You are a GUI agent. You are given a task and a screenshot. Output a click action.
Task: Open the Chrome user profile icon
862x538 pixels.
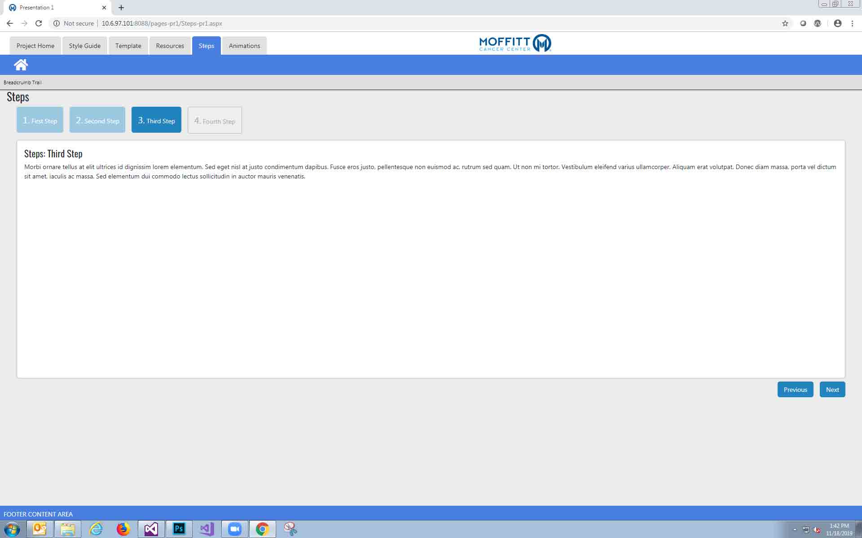[x=837, y=23]
